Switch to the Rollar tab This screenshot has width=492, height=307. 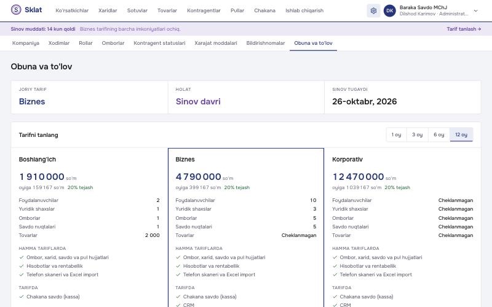point(85,43)
